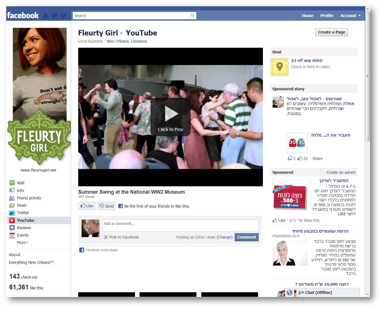Expand the More sidebar list

coord(22,243)
